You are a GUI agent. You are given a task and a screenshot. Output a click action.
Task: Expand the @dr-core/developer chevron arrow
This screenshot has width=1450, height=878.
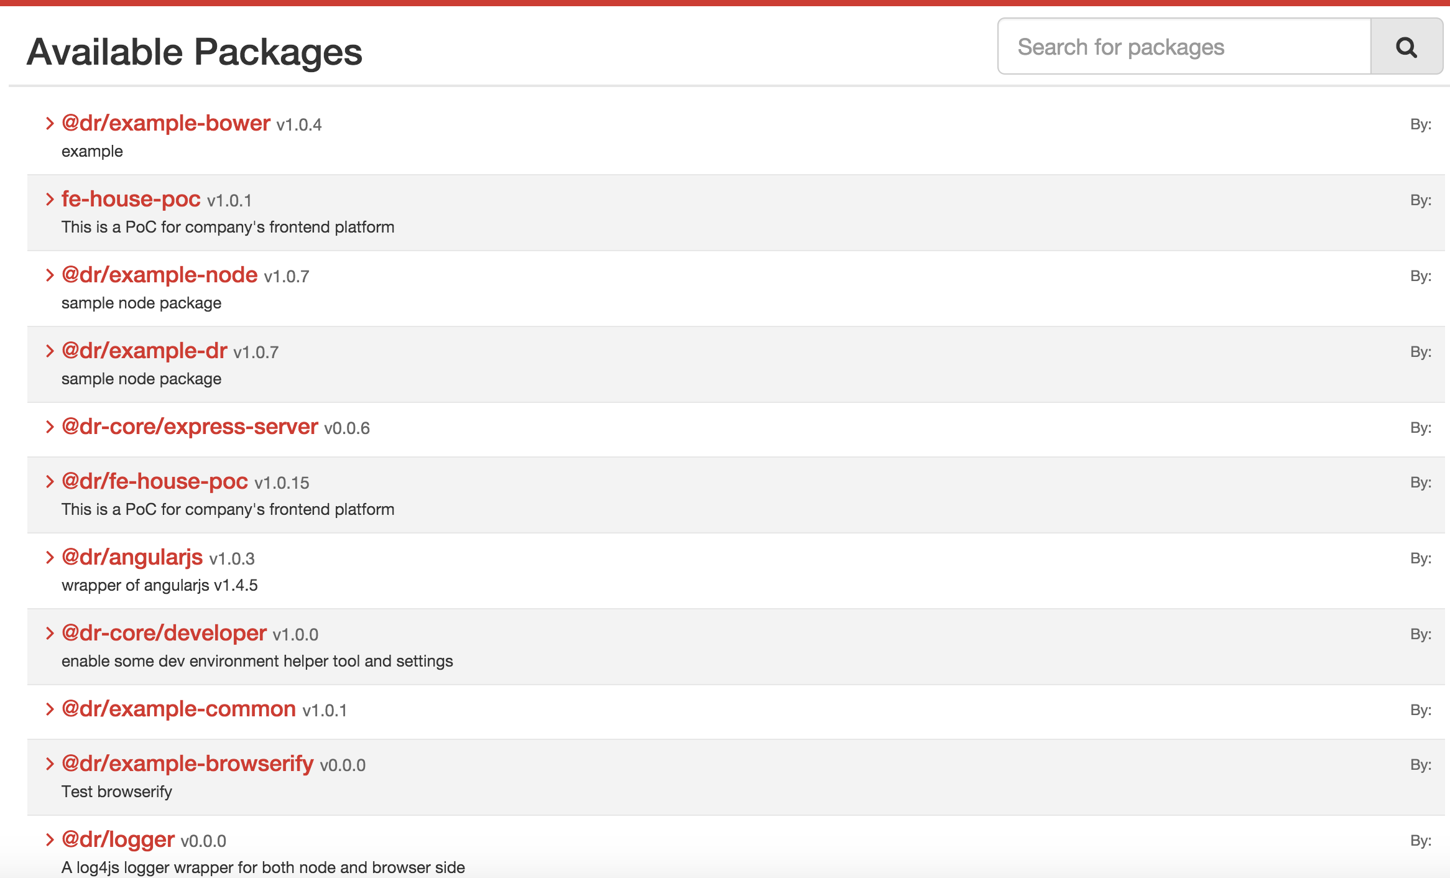(x=50, y=634)
